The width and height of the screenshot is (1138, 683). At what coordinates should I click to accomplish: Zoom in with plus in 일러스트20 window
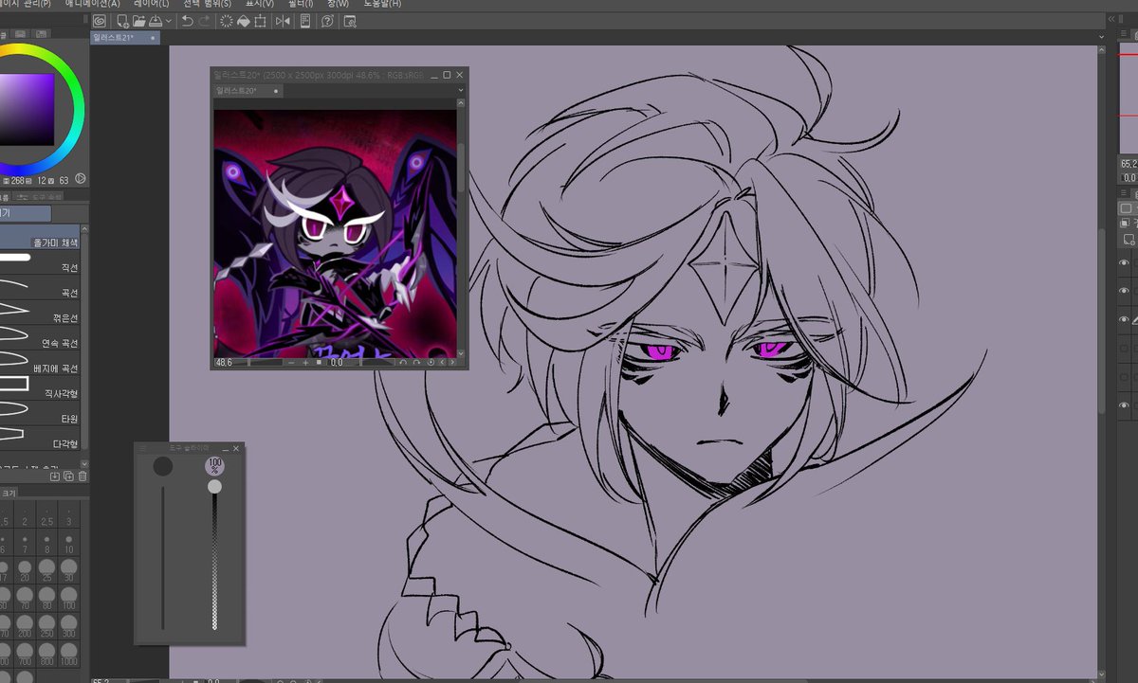click(x=305, y=363)
